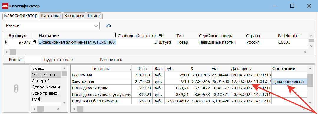Viewport: 318px width, 114px height.
Task: Click the Кол-во quantity input field
Action: pos(34,60)
